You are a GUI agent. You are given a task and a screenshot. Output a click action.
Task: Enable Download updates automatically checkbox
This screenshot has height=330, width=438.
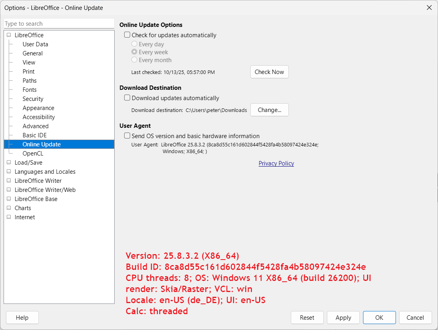coord(127,98)
